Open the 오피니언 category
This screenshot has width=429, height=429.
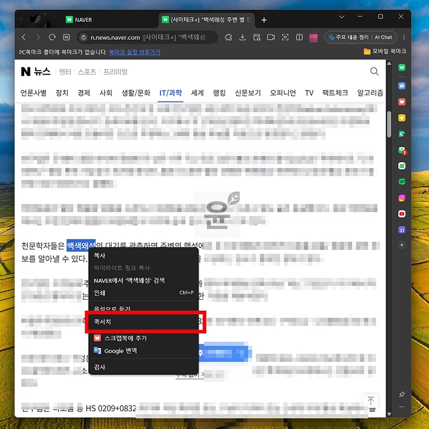pos(283,93)
